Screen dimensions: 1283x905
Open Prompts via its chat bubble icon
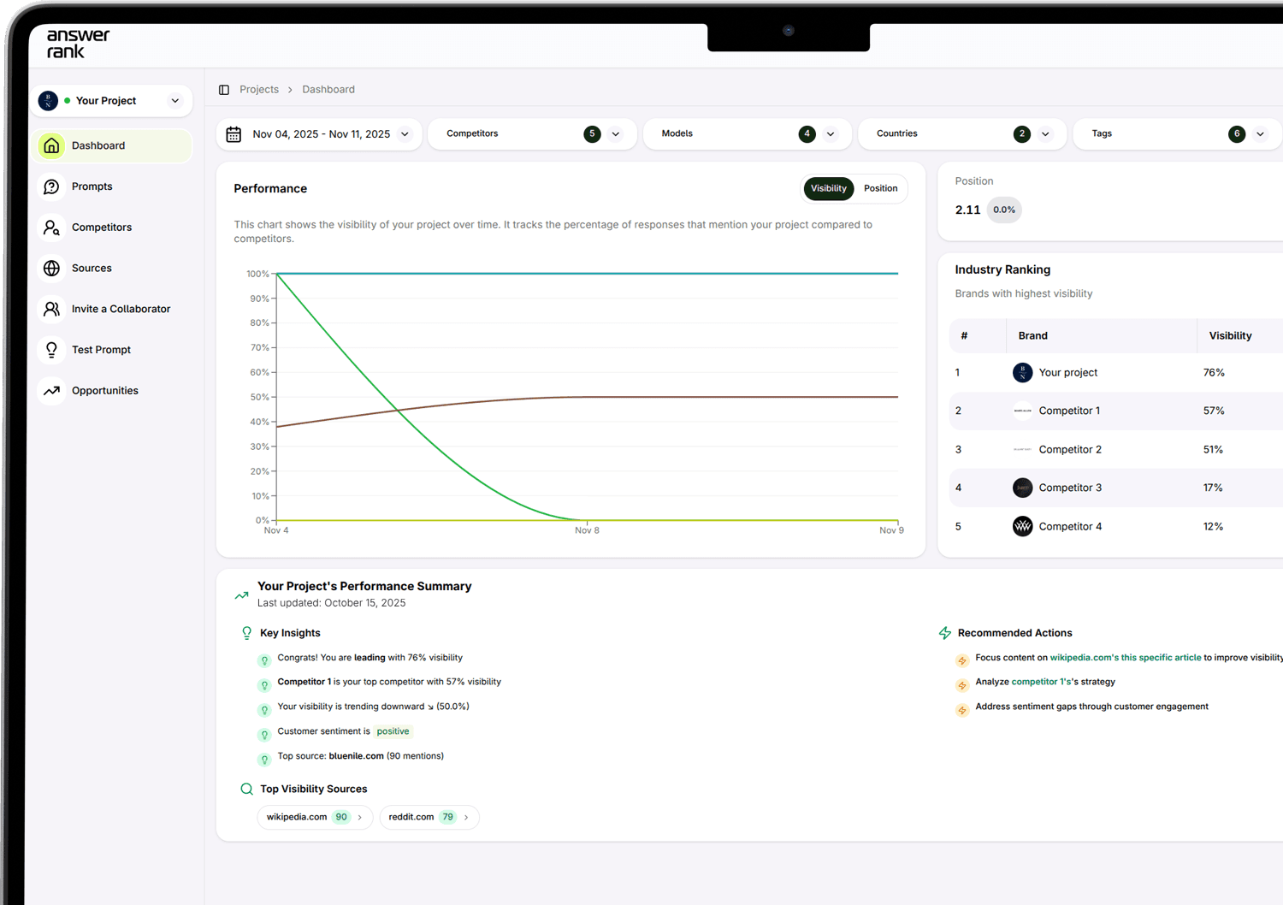pyautogui.click(x=51, y=186)
